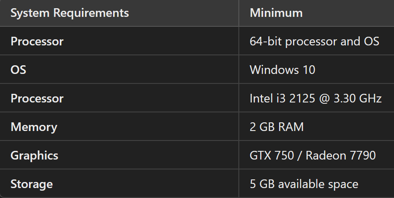The height and width of the screenshot is (198, 394).
Task: Select the Storage row label
Action: click(32, 184)
